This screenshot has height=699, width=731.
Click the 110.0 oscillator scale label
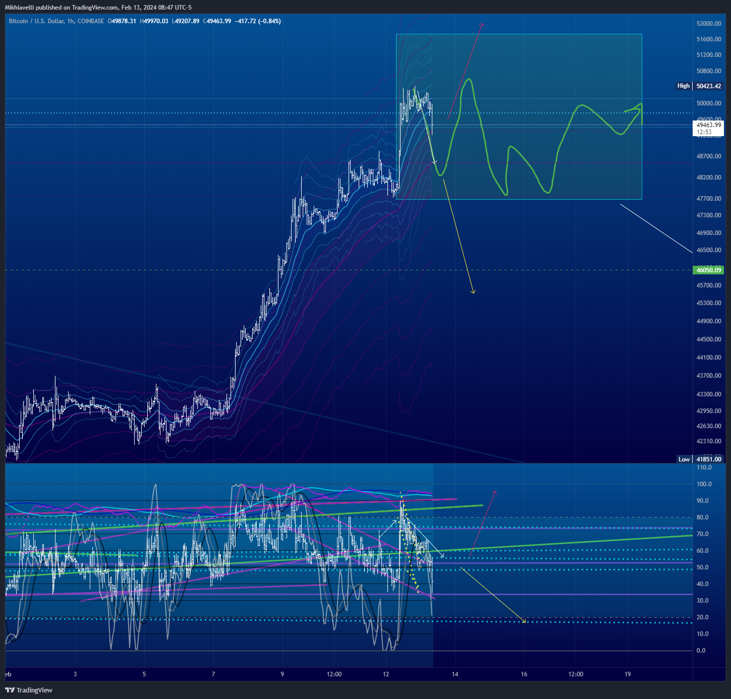(704, 468)
